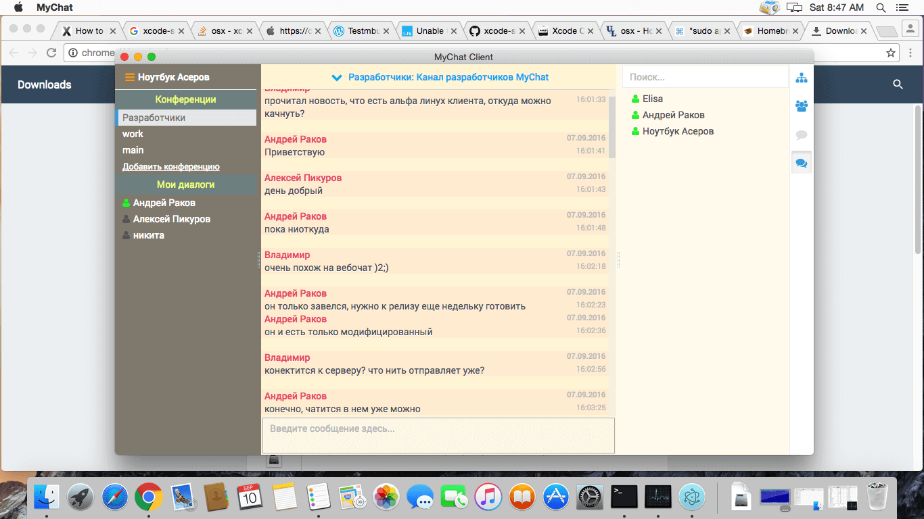Select the Разработчики conference
Screen dimensions: 924x519
(x=187, y=118)
